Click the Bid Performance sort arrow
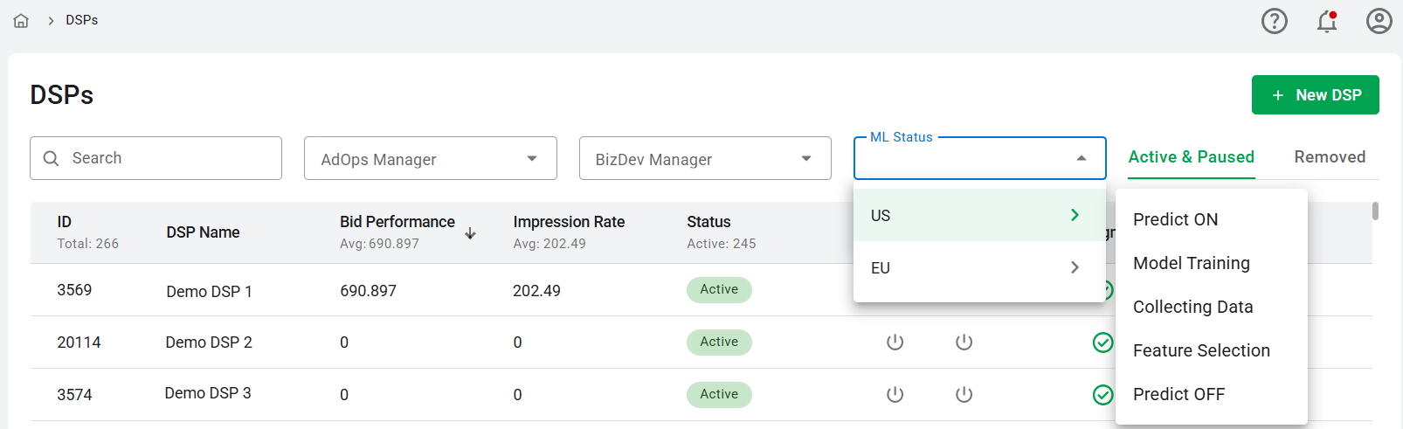Screen dimensions: 1403x429 470,233
